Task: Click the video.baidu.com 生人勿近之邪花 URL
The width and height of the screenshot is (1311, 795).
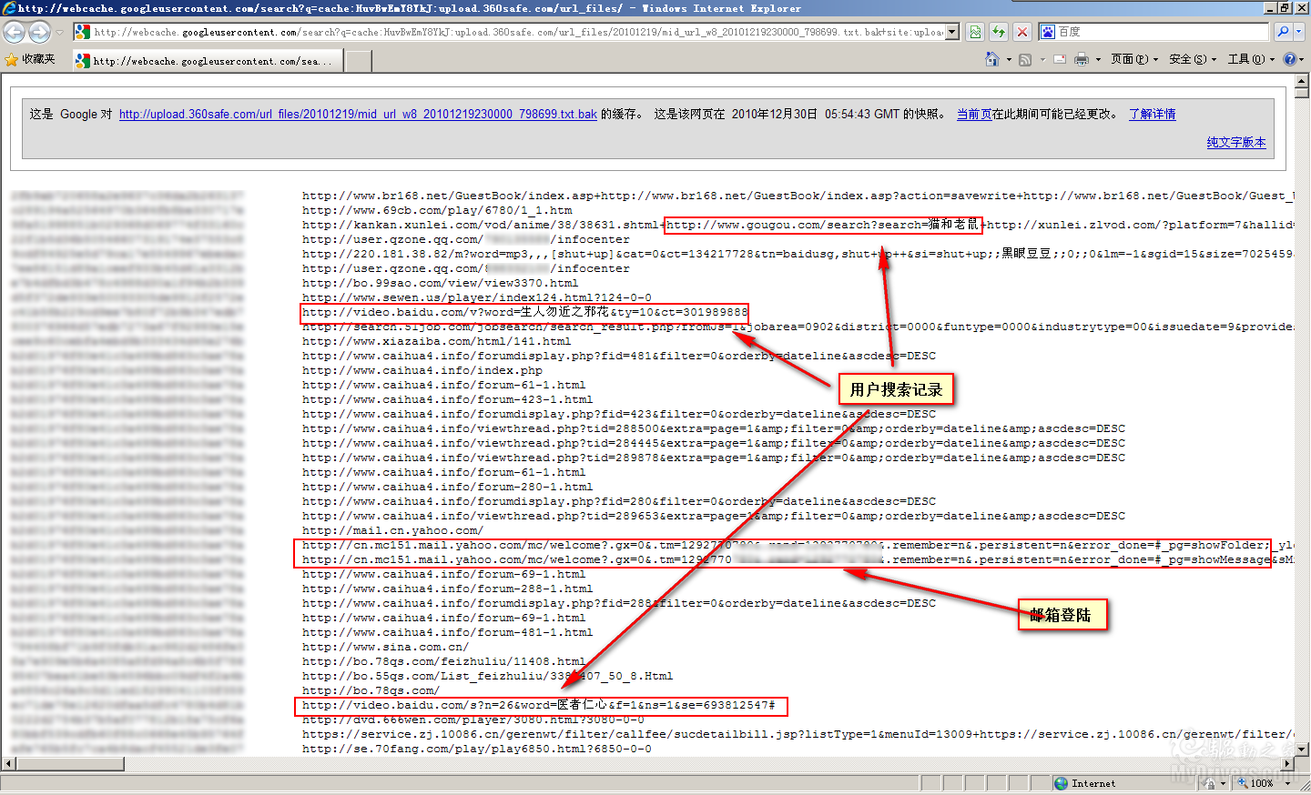Action: pos(524,312)
